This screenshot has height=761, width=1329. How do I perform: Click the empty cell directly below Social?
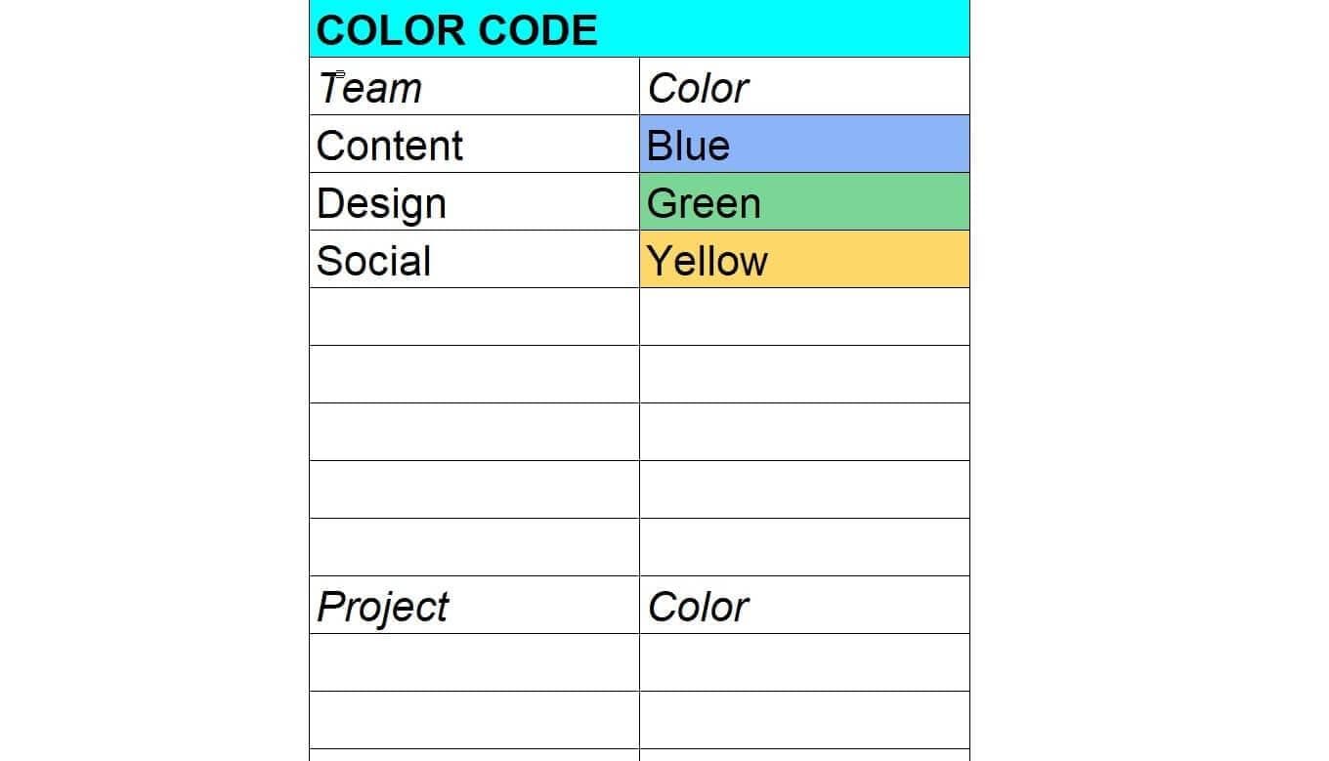click(474, 317)
